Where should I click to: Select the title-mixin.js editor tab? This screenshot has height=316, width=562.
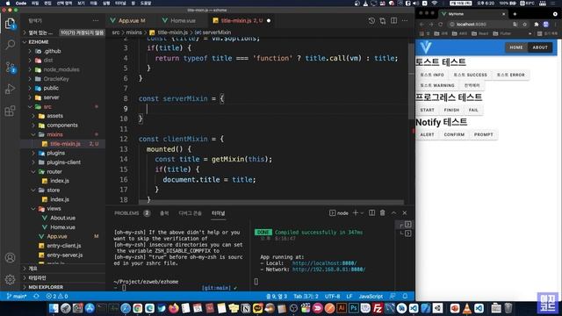(241, 21)
